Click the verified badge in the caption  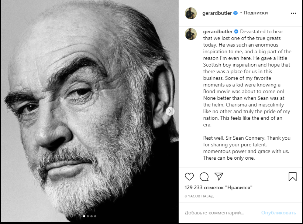(x=236, y=32)
